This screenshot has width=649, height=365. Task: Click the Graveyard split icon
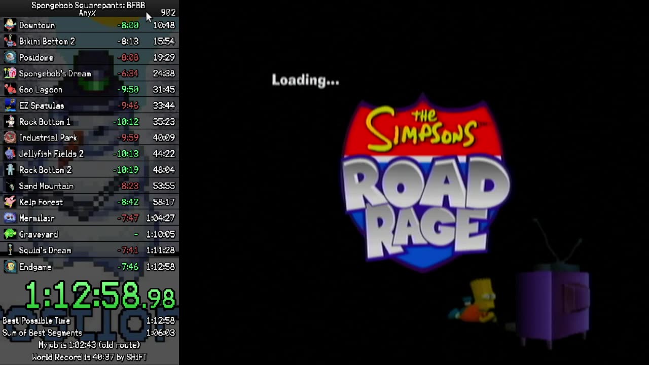point(10,234)
